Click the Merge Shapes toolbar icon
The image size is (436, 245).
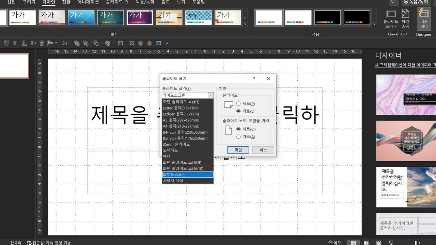point(108,43)
